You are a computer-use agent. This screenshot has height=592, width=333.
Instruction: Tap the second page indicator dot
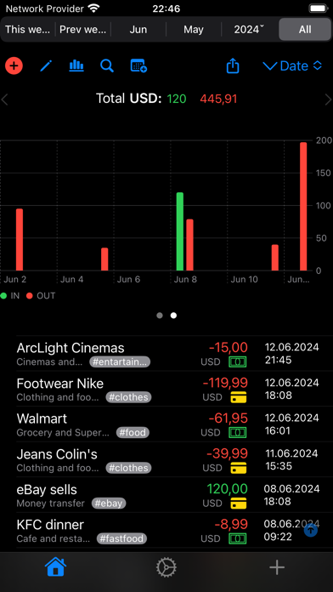tap(173, 316)
